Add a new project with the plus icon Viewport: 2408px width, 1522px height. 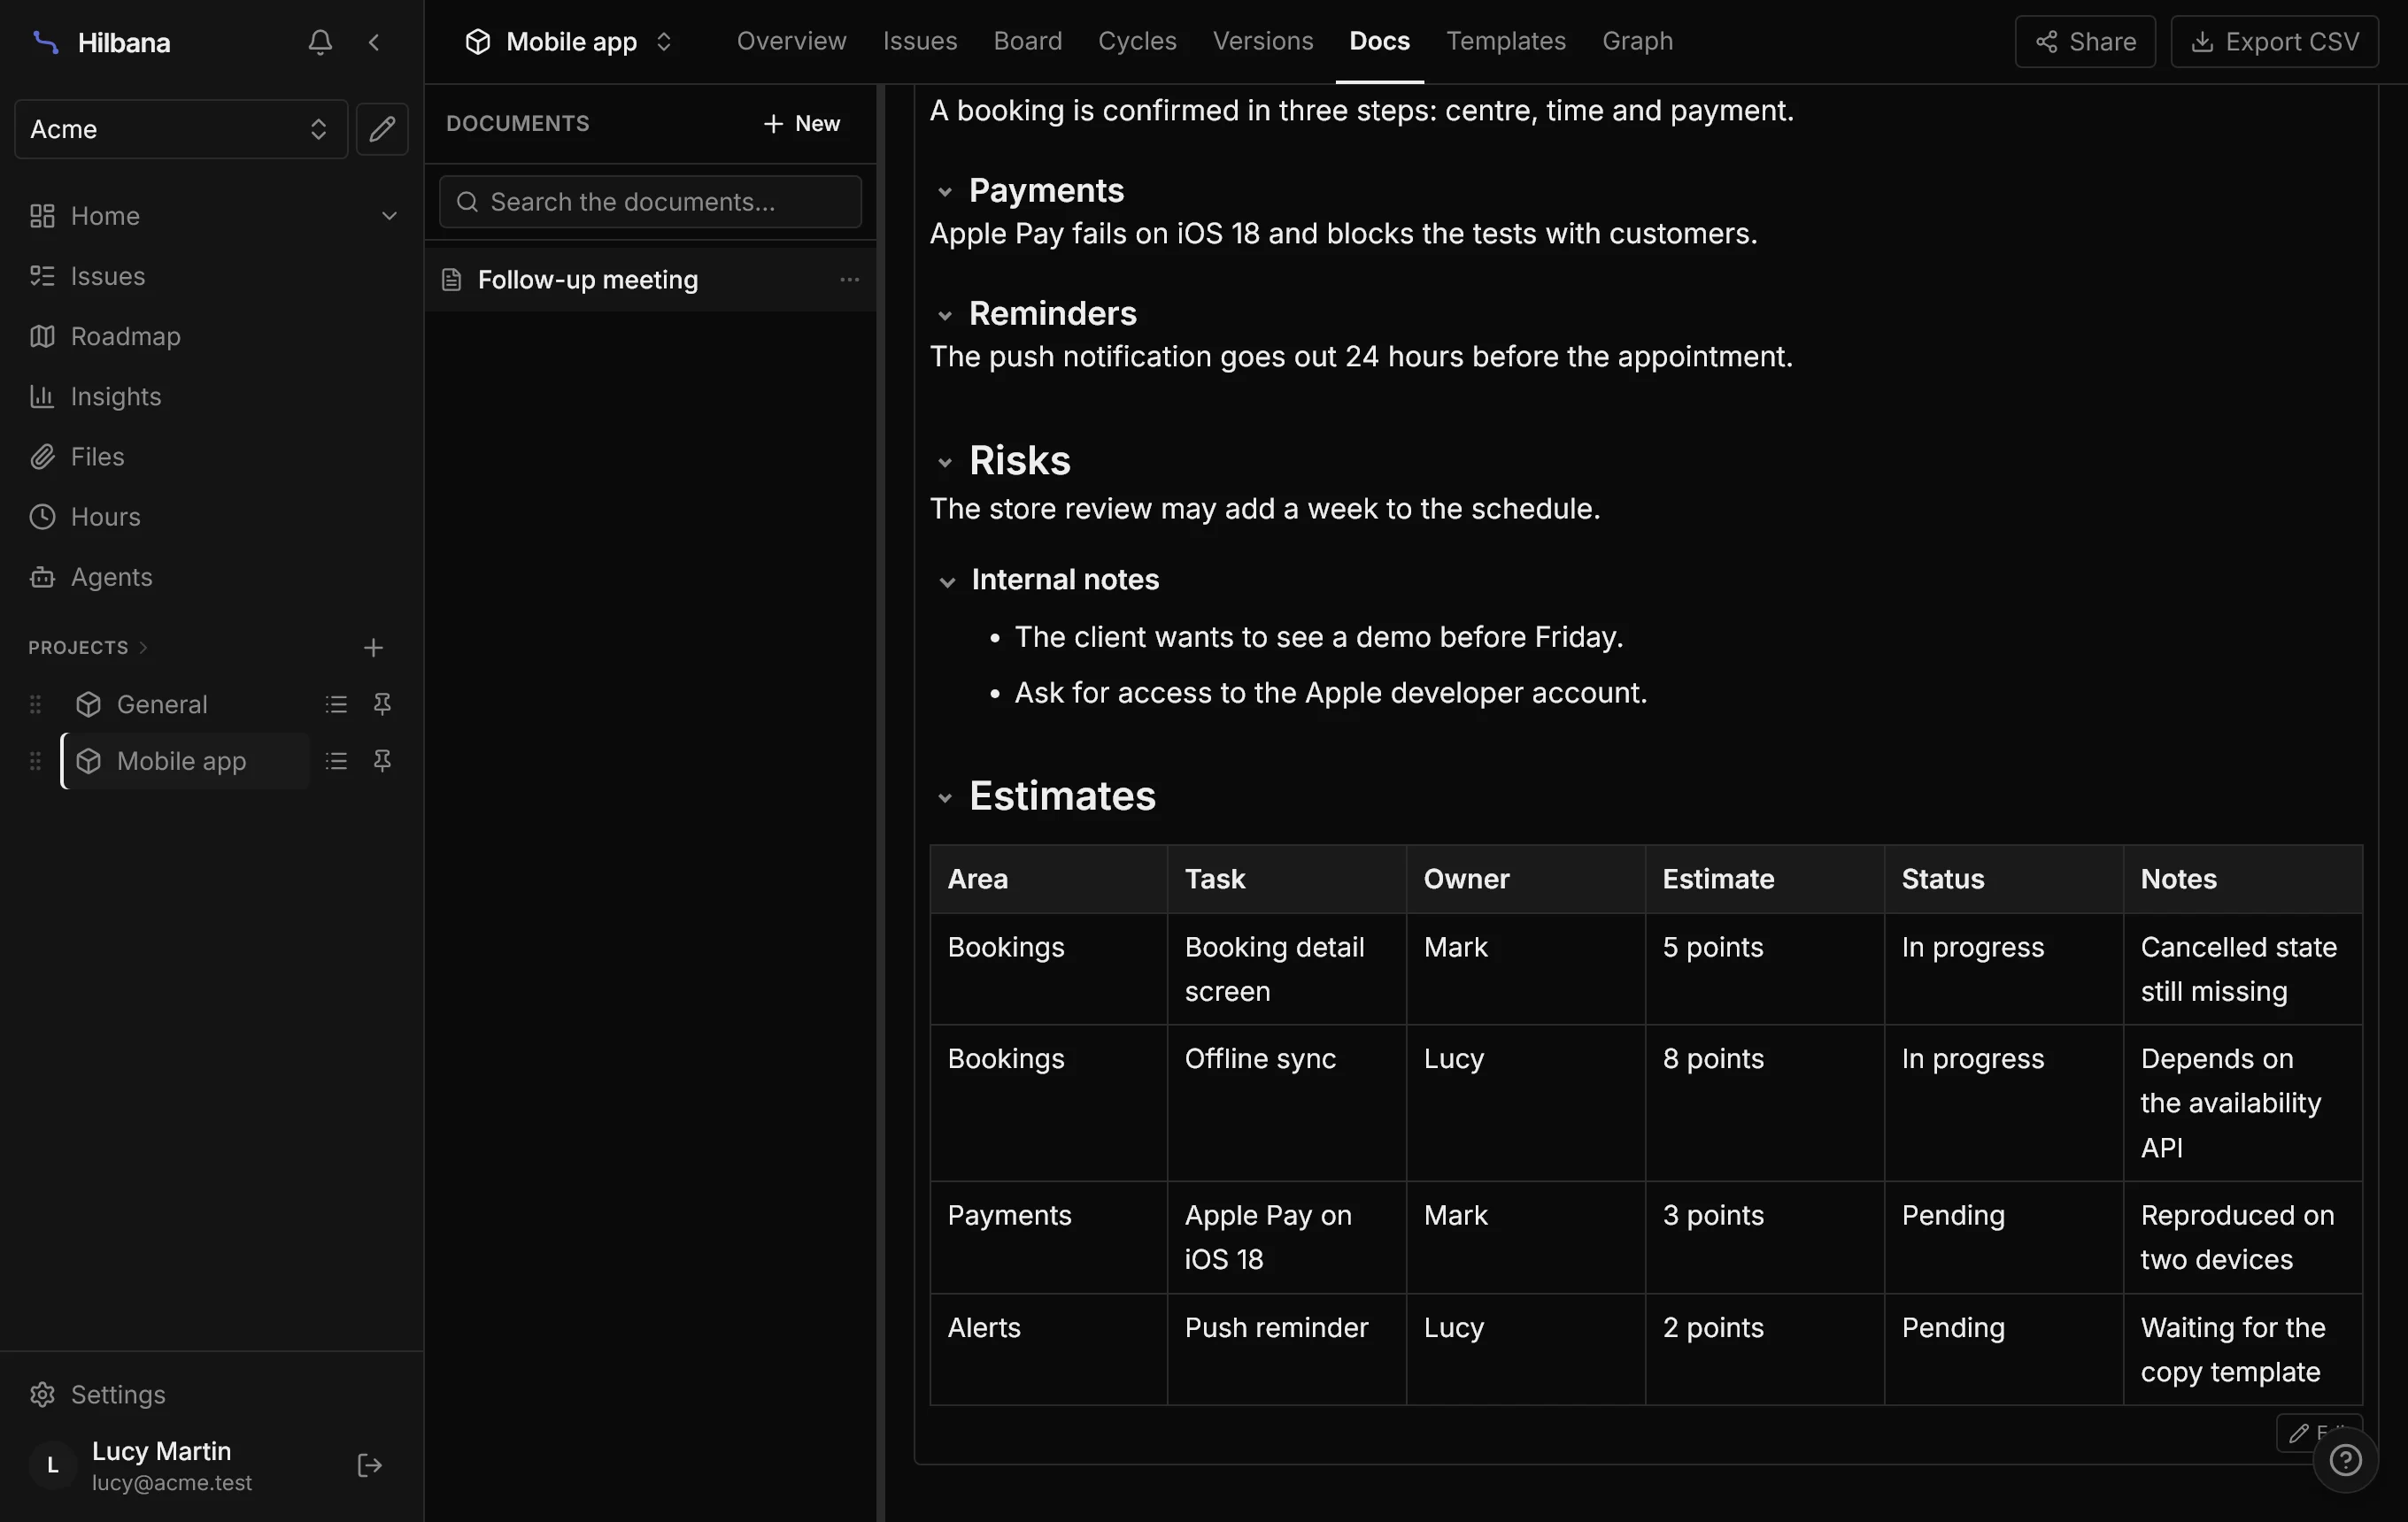coord(373,648)
